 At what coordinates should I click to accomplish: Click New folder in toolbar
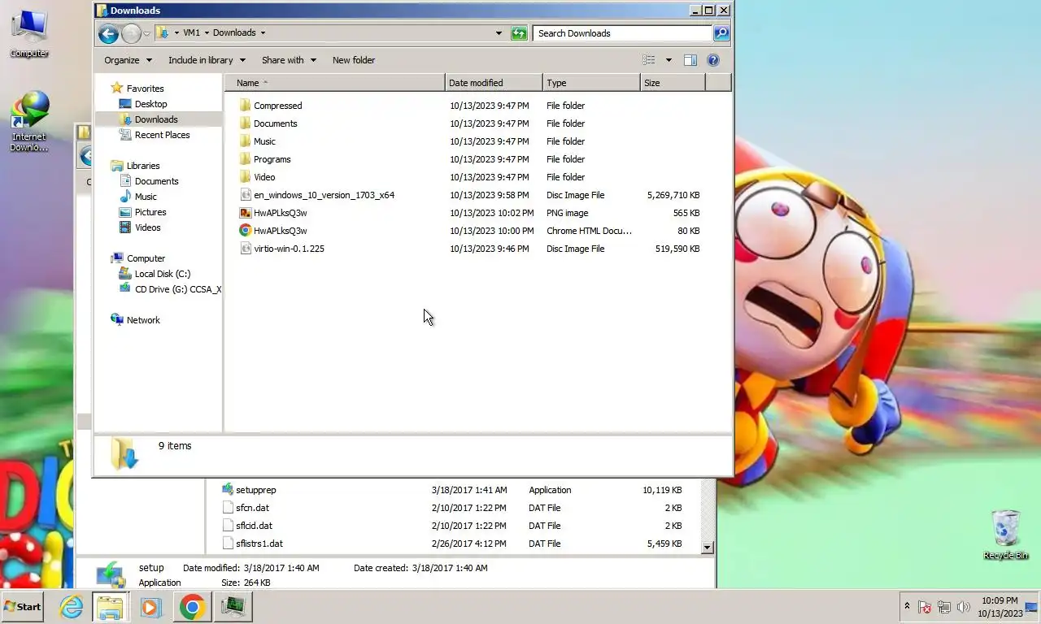354,60
